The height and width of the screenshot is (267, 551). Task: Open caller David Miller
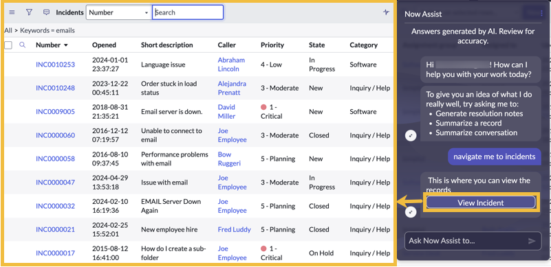point(226,112)
